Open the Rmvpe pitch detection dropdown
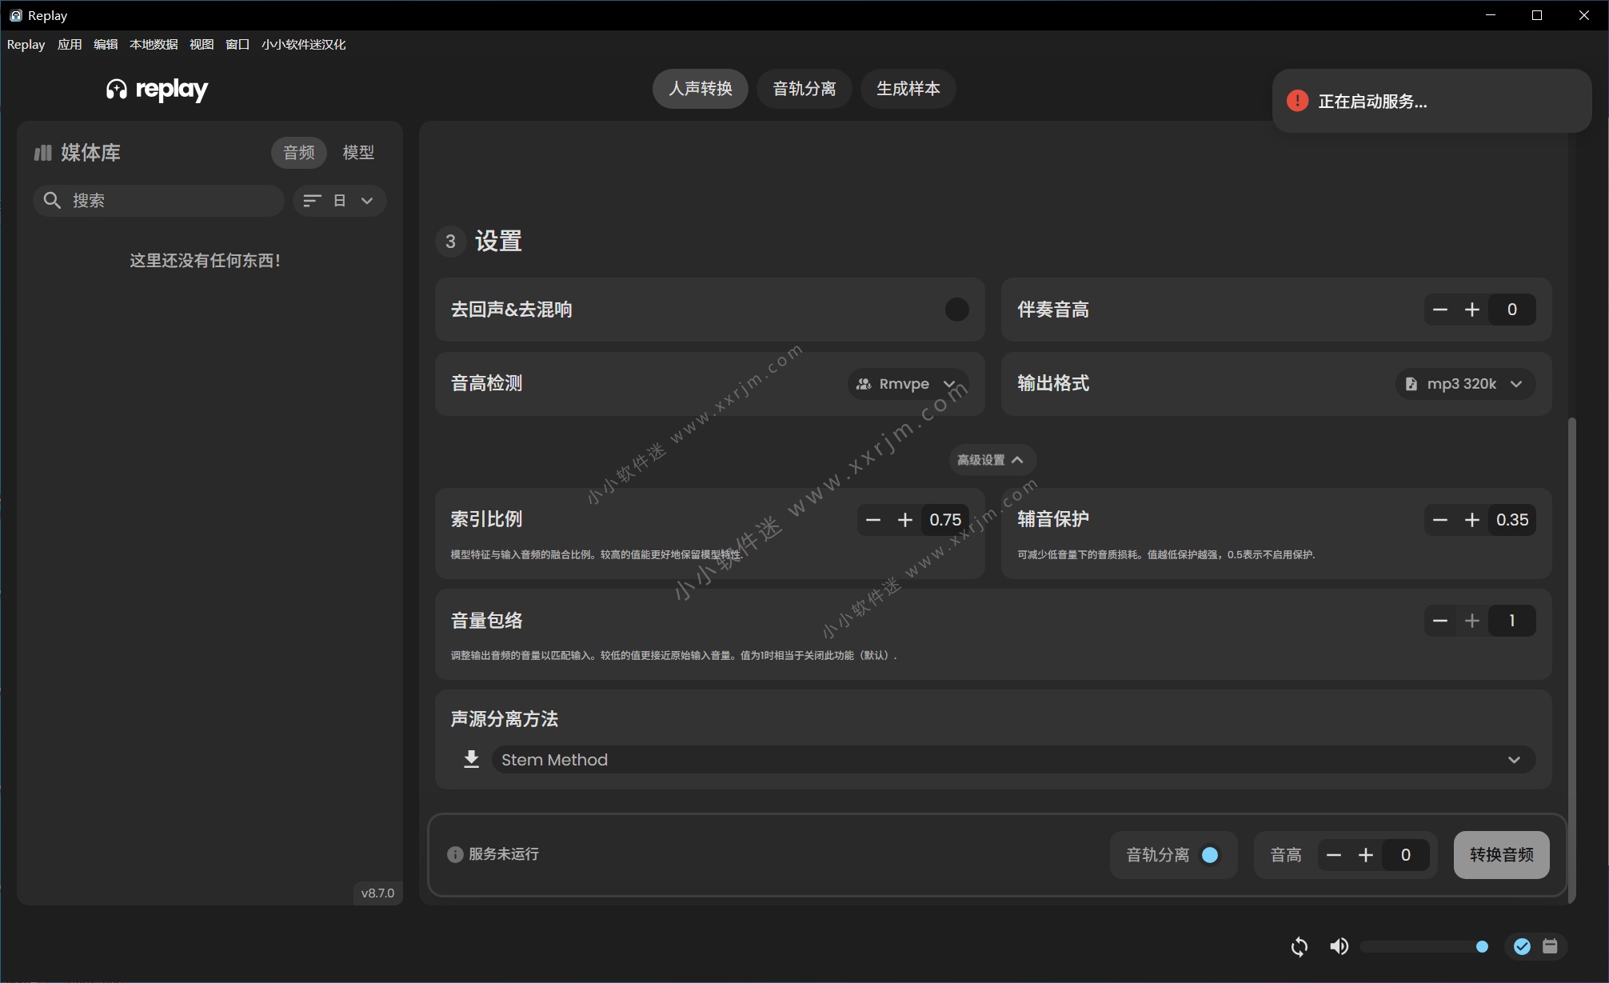The image size is (1609, 983). coord(907,384)
